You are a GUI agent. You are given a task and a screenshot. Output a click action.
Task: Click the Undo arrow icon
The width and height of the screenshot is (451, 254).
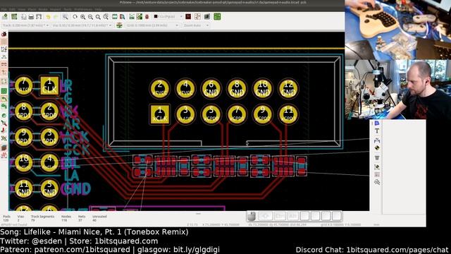tap(48, 17)
